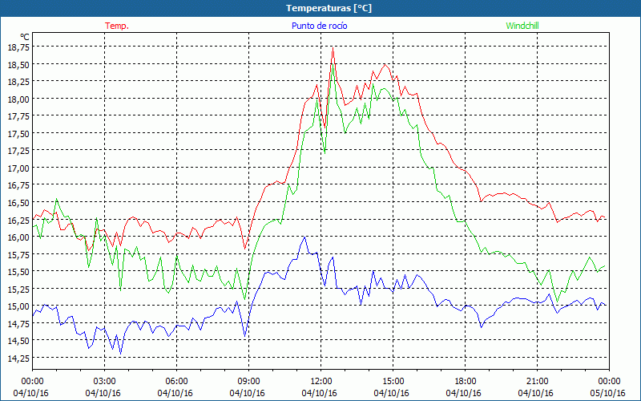Click the blue dew point peak near 11:15
Image resolution: width=641 pixels, height=401 pixels.
coord(304,237)
